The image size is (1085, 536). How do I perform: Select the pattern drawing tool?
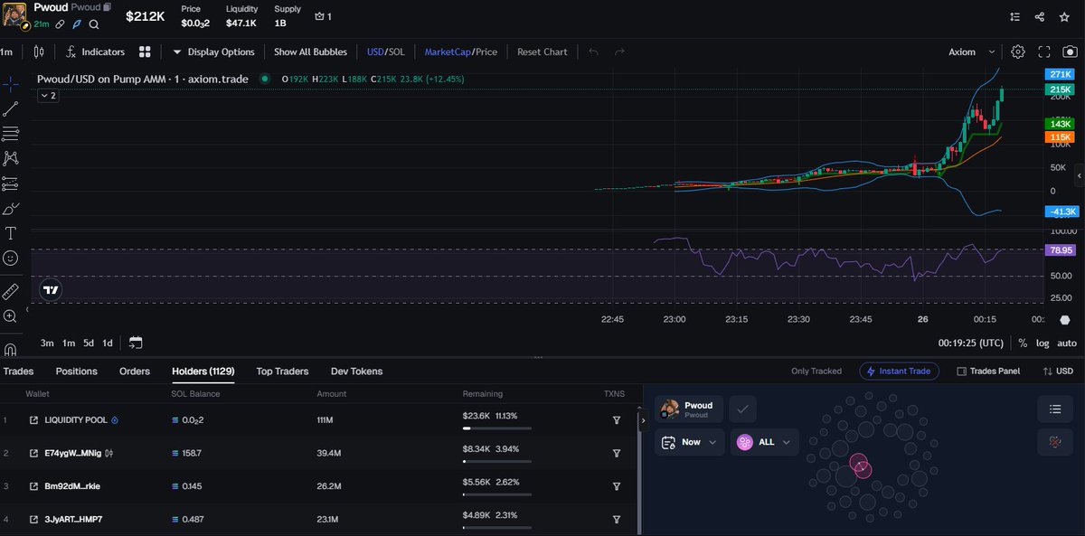(x=10, y=158)
